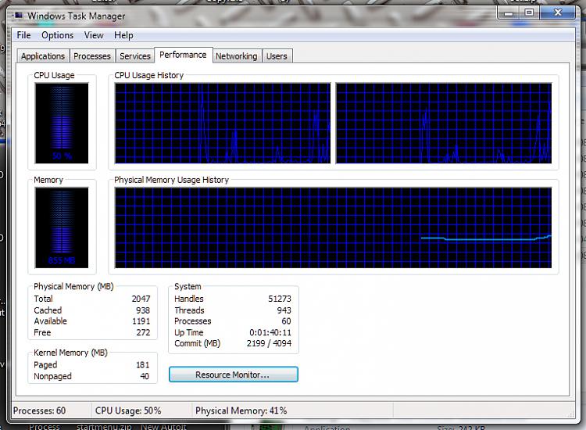The height and width of the screenshot is (430, 586).
Task: Click the Free memory value 272
Action: pos(143,332)
